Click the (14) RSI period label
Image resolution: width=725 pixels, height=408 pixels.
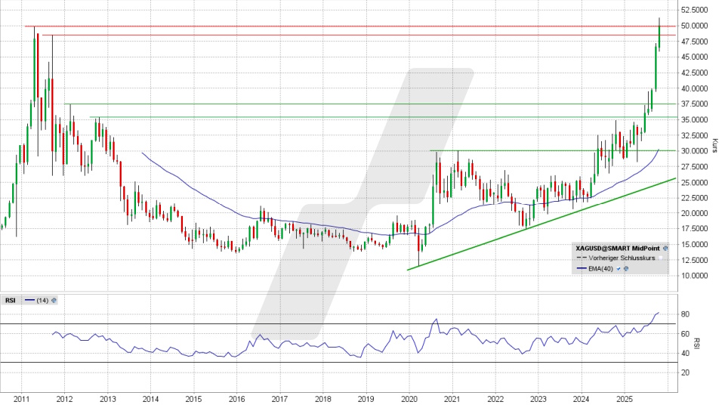42,300
